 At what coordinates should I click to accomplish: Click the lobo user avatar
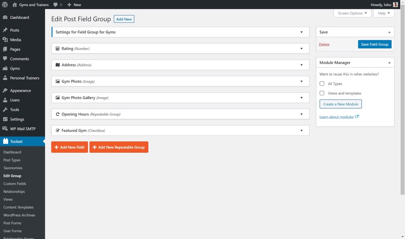coord(395,4)
